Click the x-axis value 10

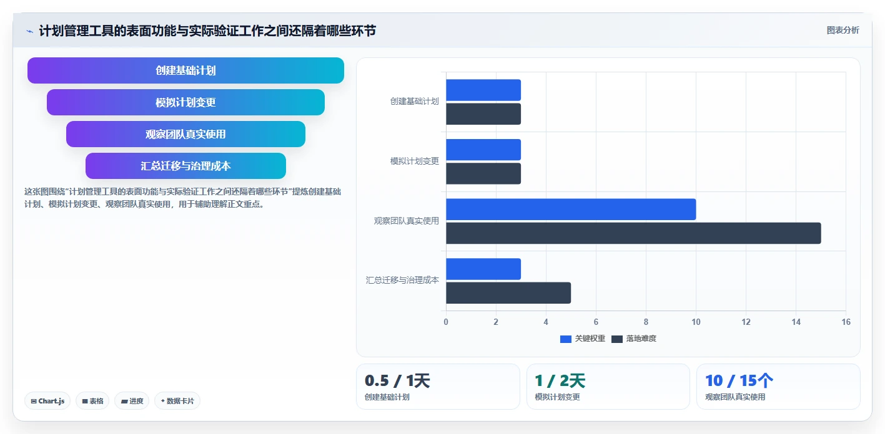pos(696,322)
